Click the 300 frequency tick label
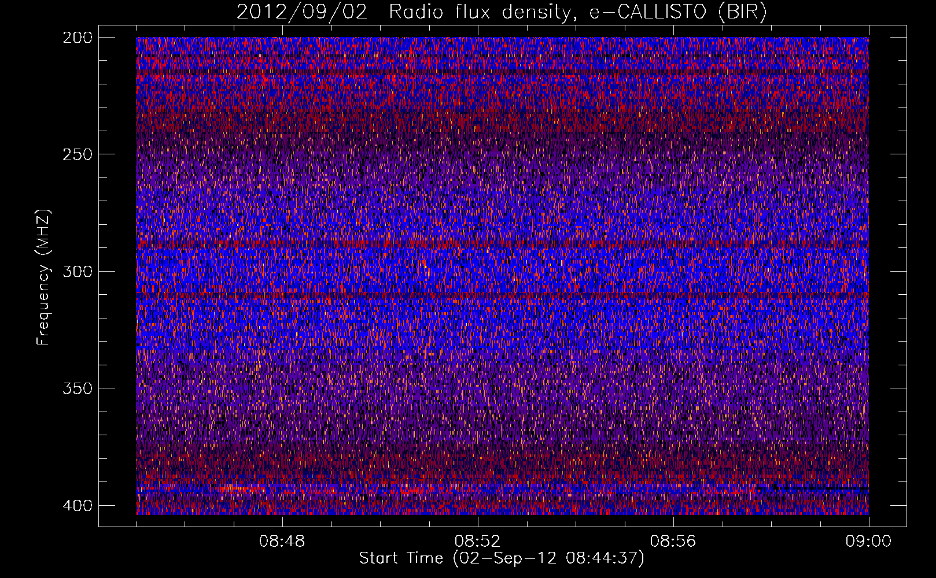 77,271
